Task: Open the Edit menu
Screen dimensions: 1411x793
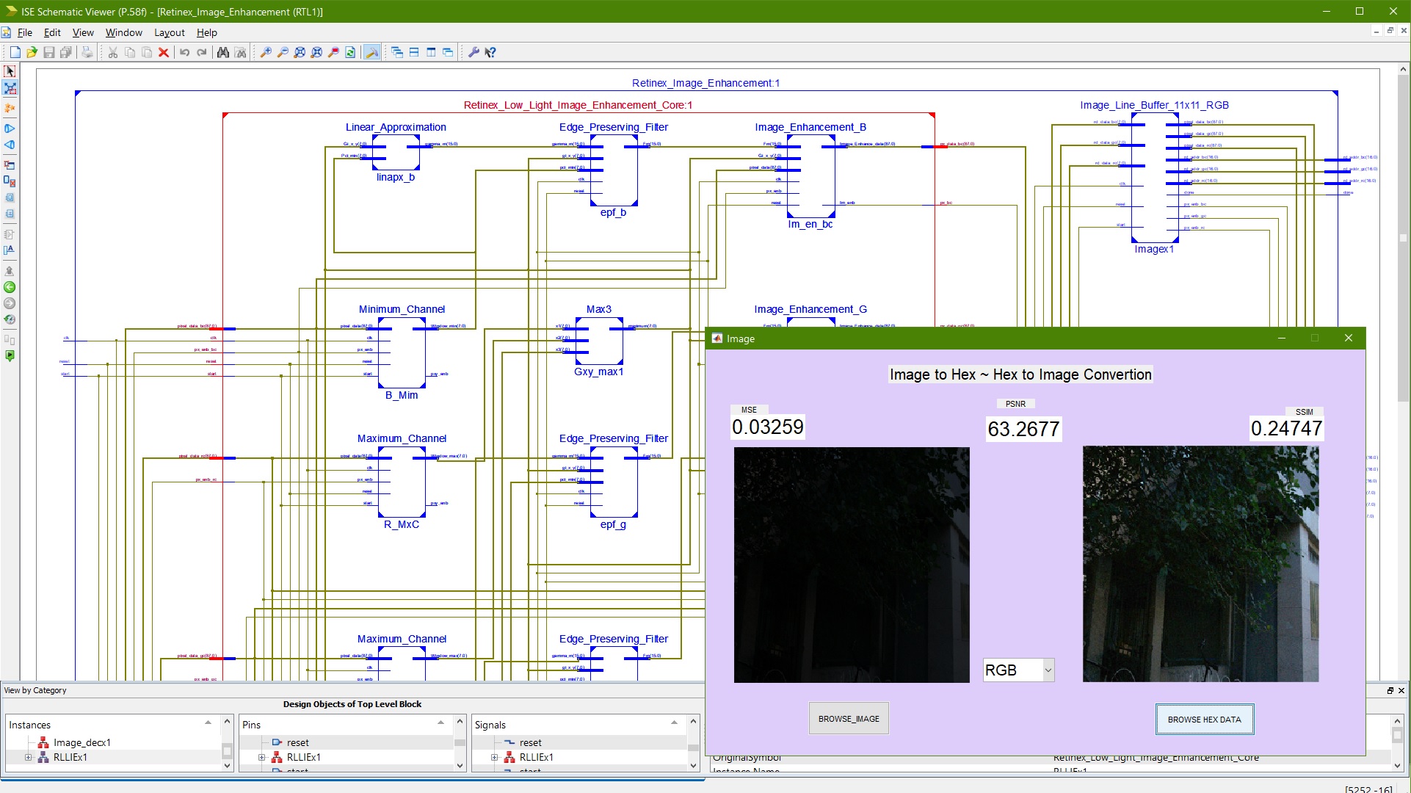Action: tap(52, 32)
